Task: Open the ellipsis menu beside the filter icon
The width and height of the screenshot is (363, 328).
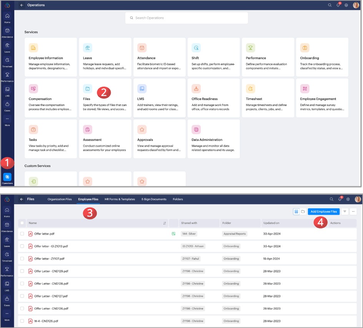Action: coord(353,211)
